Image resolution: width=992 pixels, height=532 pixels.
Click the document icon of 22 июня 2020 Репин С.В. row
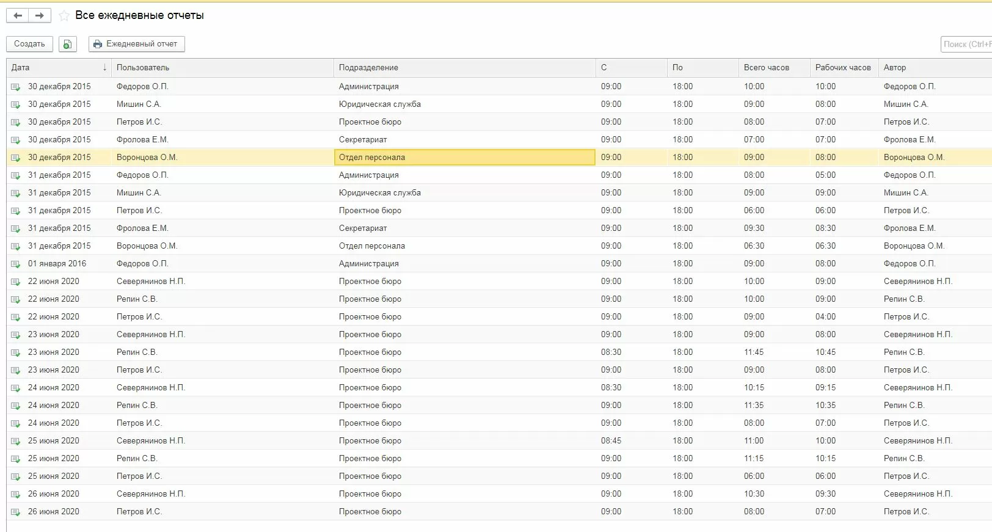[x=15, y=299]
